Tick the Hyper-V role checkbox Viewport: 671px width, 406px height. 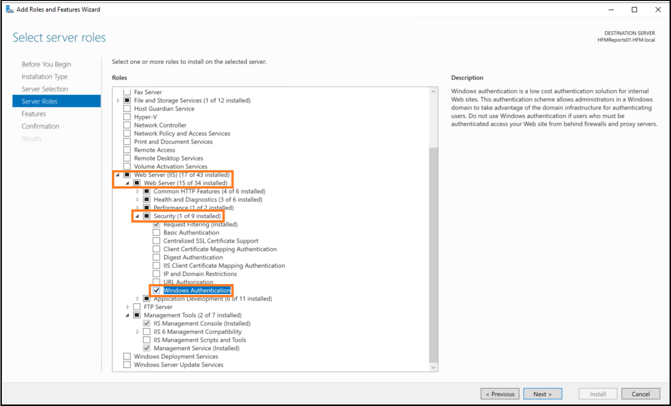point(127,117)
